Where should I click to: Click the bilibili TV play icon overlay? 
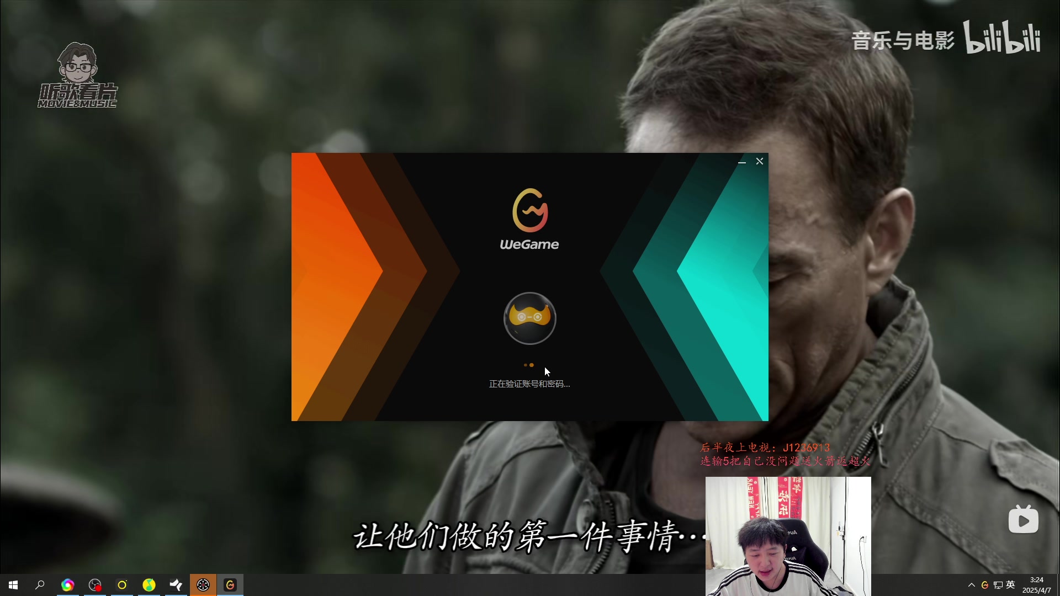pyautogui.click(x=1024, y=519)
